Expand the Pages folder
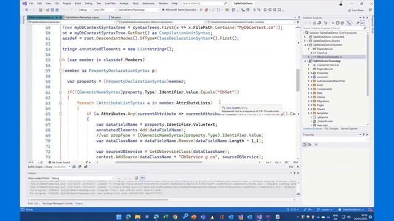 click(x=309, y=105)
